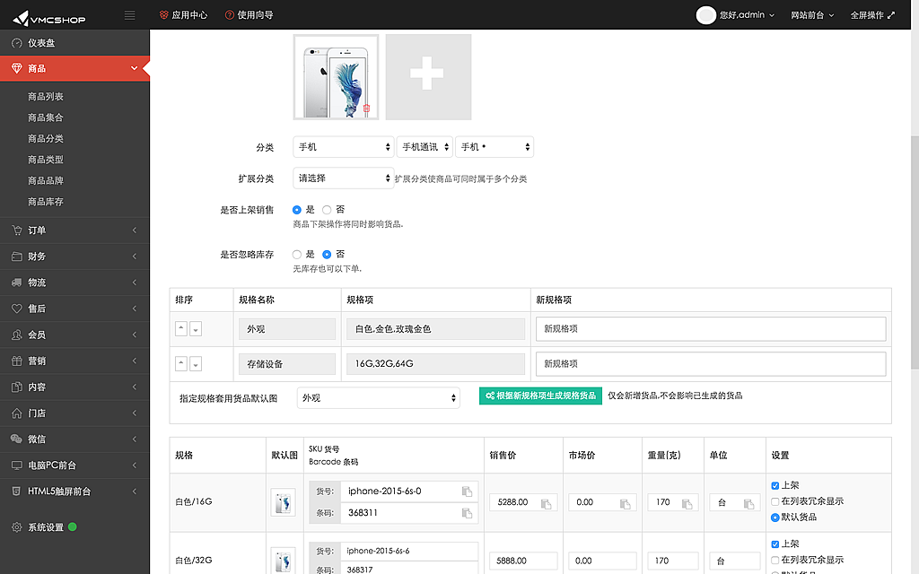Open 使用向导 help guide
Image resolution: width=919 pixels, height=574 pixels.
pos(249,15)
